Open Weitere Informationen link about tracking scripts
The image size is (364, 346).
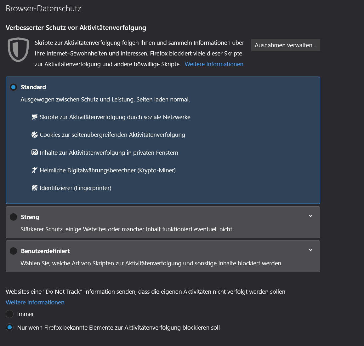tap(214, 64)
